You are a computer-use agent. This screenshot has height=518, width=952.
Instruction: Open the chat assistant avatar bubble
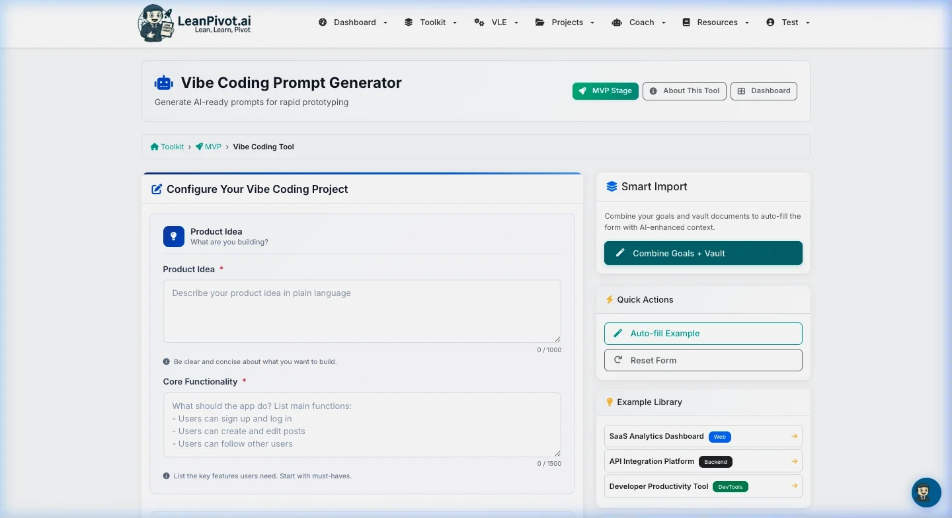tap(926, 492)
